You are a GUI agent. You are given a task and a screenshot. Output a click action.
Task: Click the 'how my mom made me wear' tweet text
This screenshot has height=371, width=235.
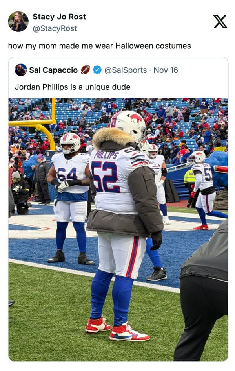99,46
